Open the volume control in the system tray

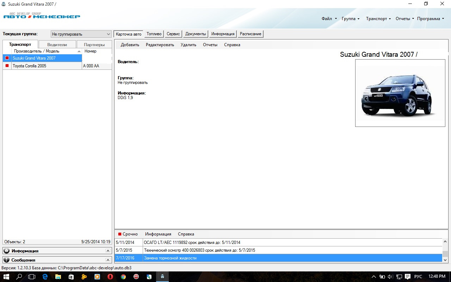coord(390,276)
